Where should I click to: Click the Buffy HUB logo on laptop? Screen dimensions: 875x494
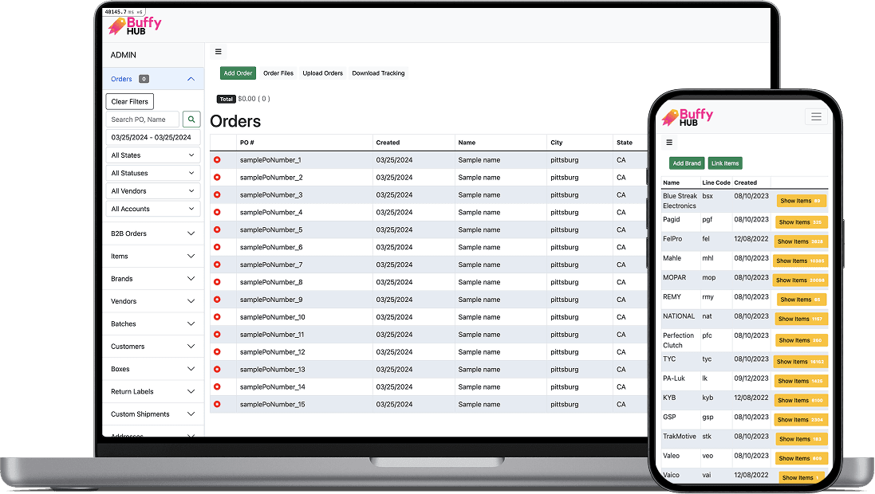coord(135,25)
